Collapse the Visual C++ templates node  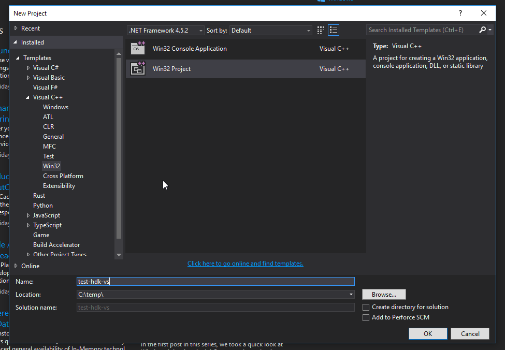coord(28,97)
